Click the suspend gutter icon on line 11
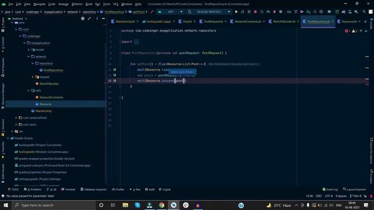This screenshot has width=374, height=210. [115, 69]
